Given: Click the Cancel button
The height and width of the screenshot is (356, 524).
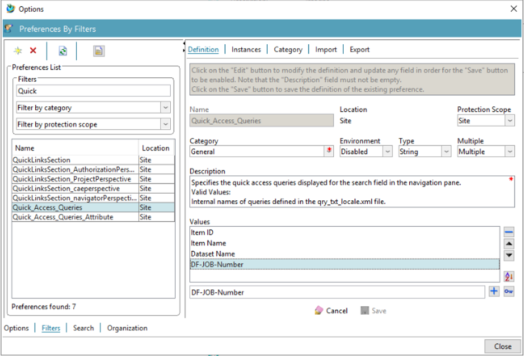Looking at the screenshot, I should (331, 311).
